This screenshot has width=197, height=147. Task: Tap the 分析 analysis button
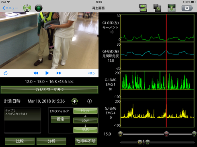(x=51, y=141)
